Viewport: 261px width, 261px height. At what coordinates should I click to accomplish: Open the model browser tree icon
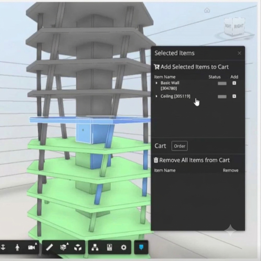tap(95, 247)
